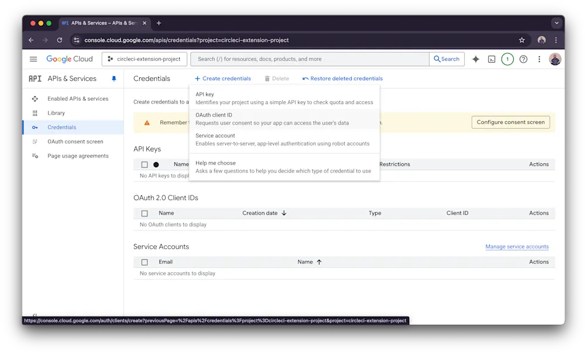
Task: Sort service accounts by Name up arrow
Action: 319,262
